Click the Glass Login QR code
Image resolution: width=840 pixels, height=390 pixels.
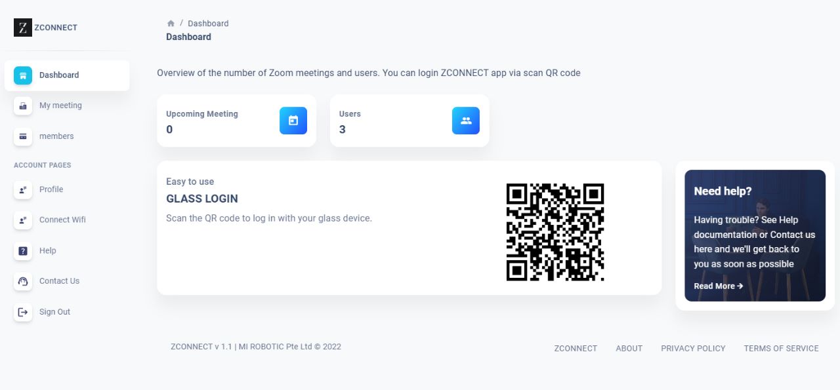(555, 232)
